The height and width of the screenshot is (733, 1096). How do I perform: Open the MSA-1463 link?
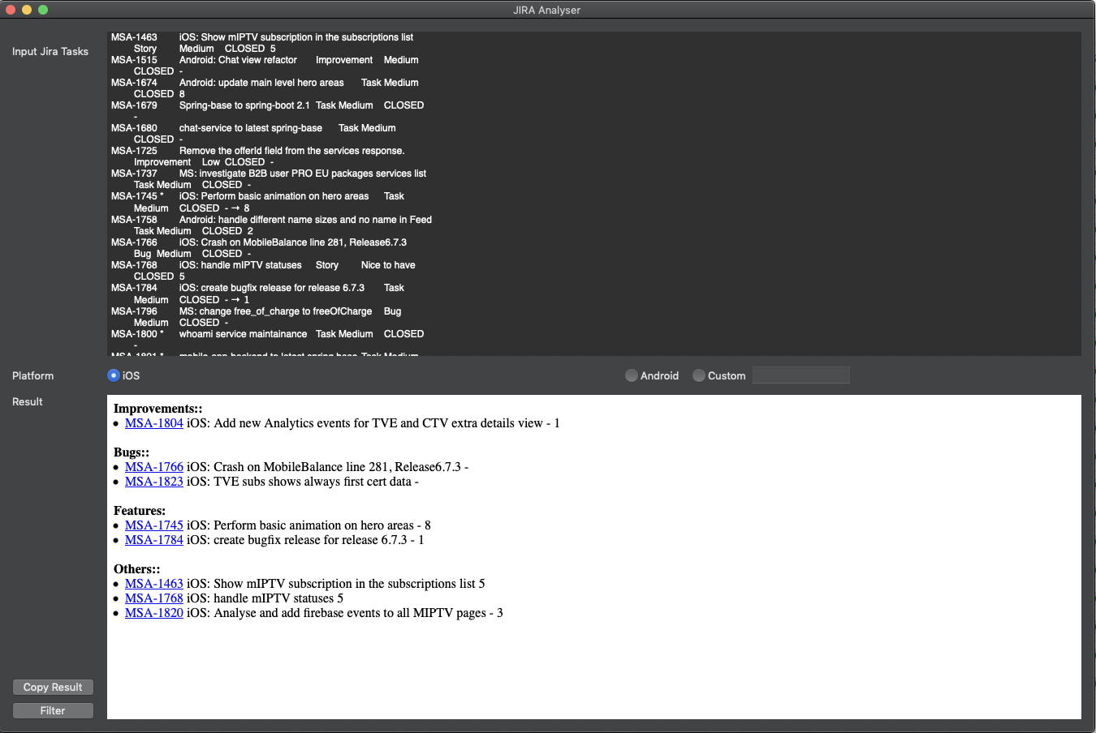coord(154,584)
